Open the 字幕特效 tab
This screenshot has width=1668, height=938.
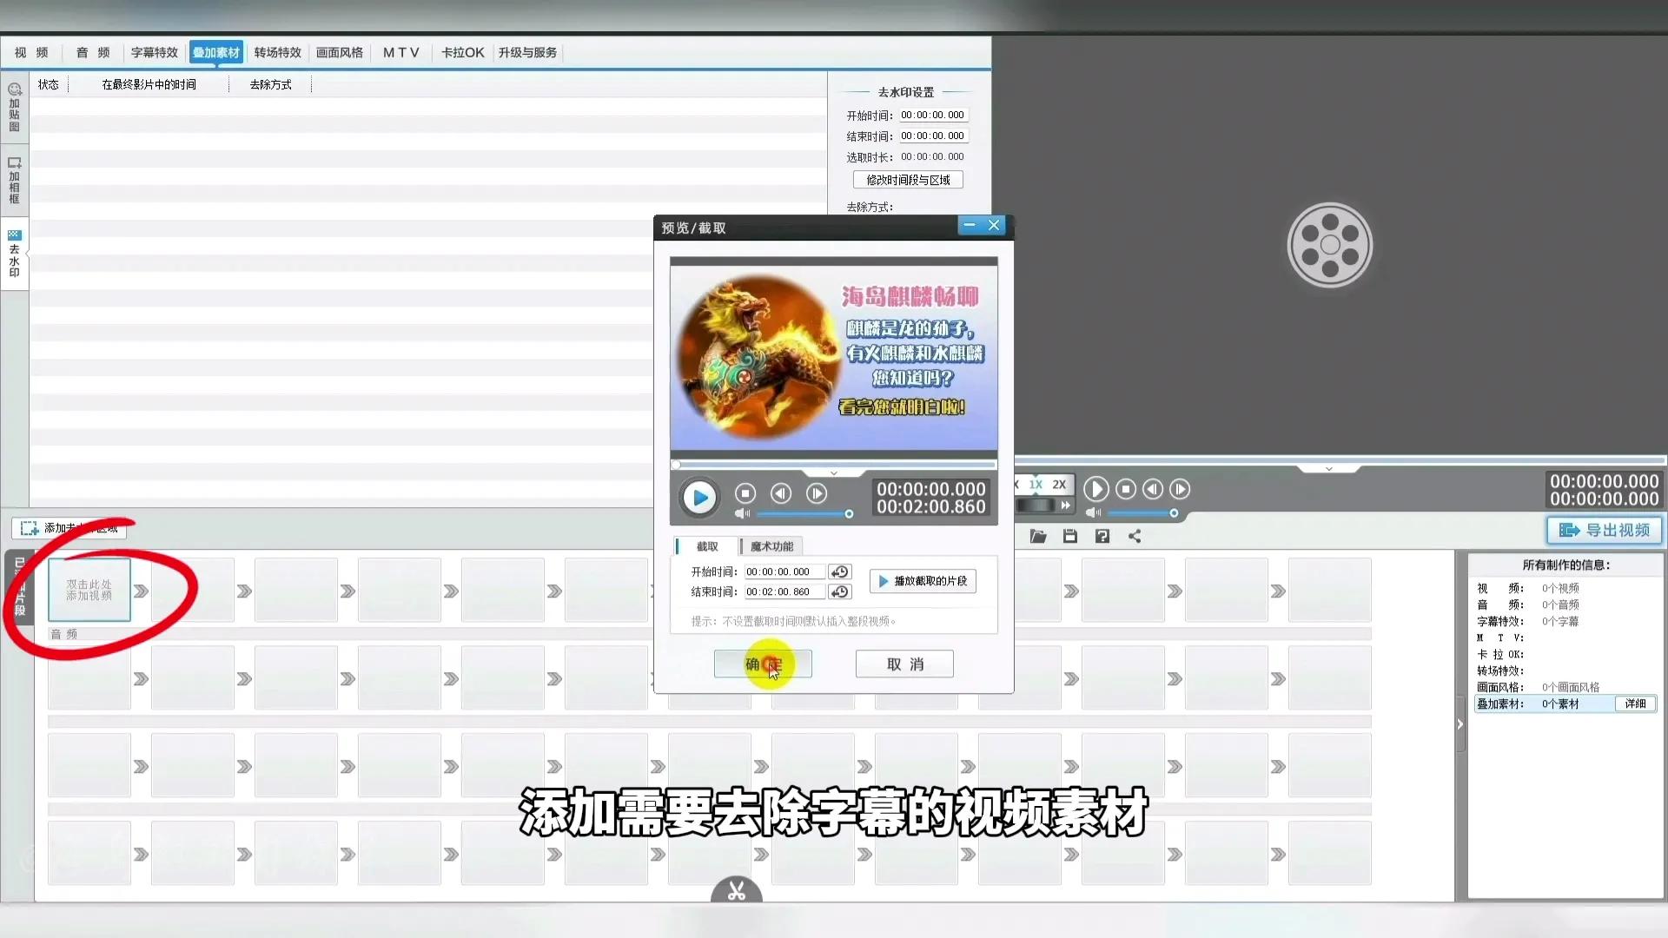click(155, 52)
